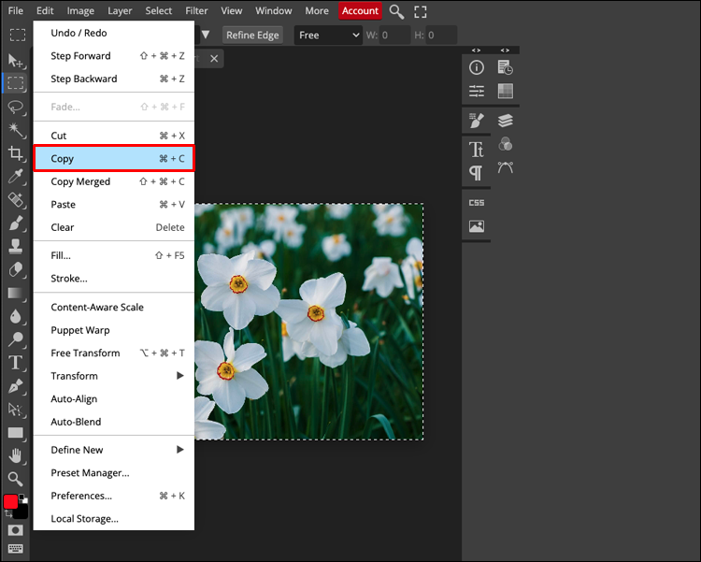Open the Layers panel icon
701x562 pixels.
(506, 121)
